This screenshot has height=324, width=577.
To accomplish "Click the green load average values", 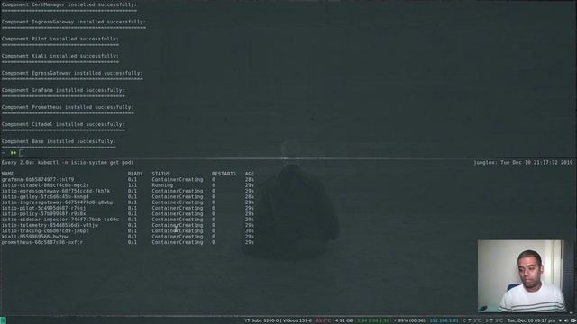I will coord(373,320).
